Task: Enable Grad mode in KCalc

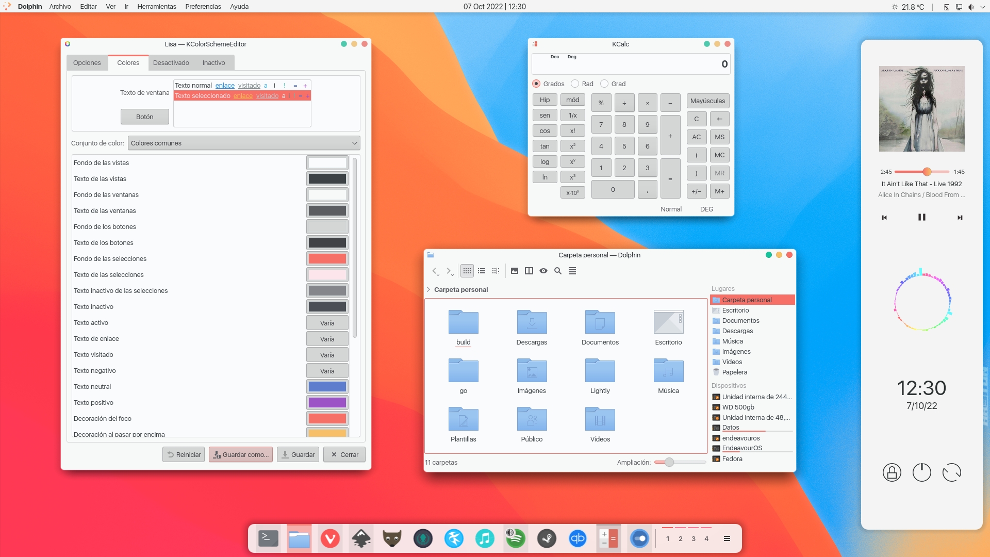Action: coord(604,84)
